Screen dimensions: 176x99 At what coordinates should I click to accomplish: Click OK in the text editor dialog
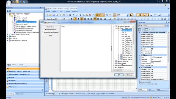(x=119, y=75)
